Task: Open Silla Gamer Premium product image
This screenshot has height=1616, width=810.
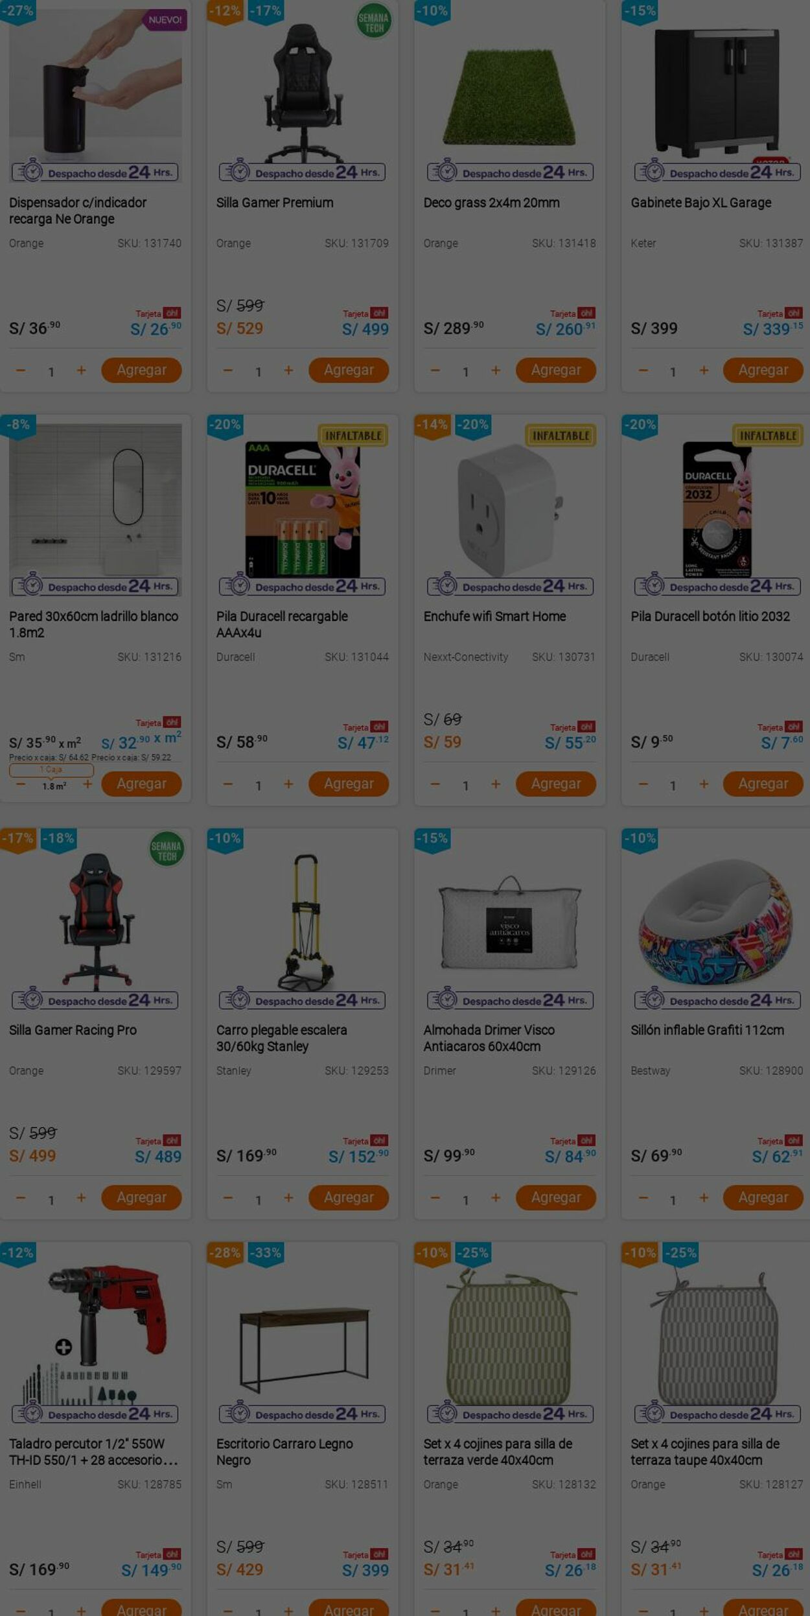Action: tap(303, 94)
